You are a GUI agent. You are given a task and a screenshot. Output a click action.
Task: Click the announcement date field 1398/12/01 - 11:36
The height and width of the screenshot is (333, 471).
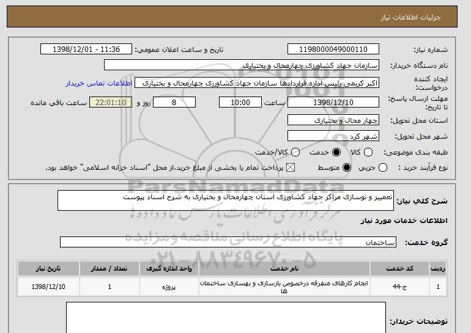coord(86,49)
